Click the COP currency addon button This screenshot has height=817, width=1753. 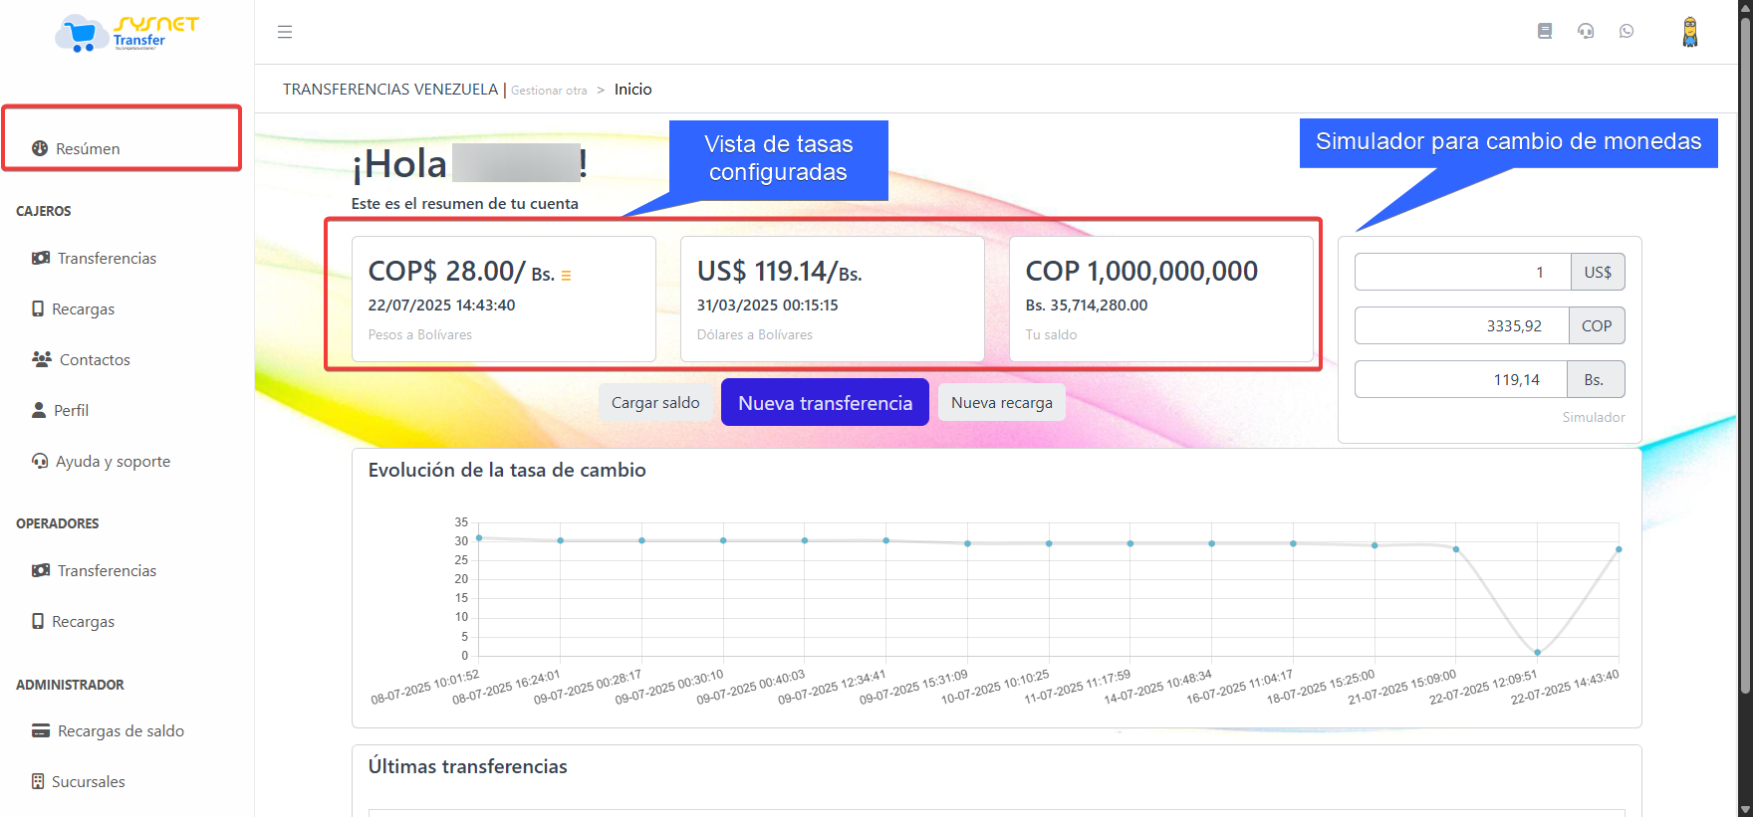pyautogui.click(x=1597, y=325)
